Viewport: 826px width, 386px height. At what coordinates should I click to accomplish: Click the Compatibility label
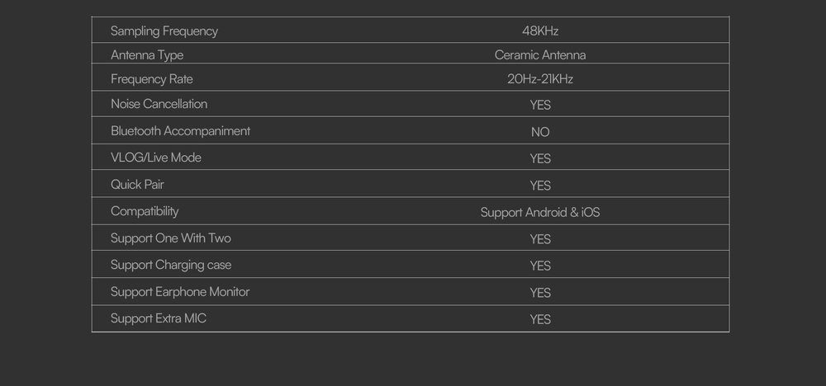[x=145, y=211]
